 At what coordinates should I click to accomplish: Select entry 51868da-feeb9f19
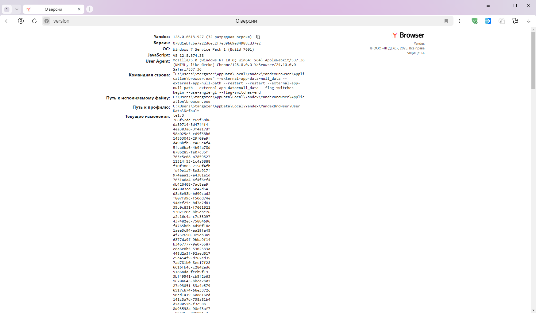coord(190,272)
